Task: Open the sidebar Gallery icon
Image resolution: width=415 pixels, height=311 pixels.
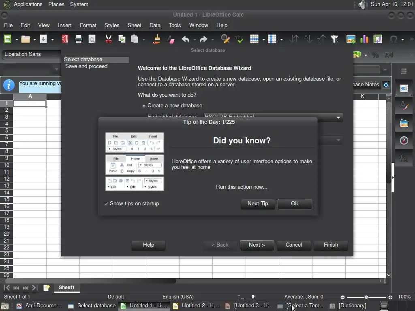Action: [x=404, y=123]
